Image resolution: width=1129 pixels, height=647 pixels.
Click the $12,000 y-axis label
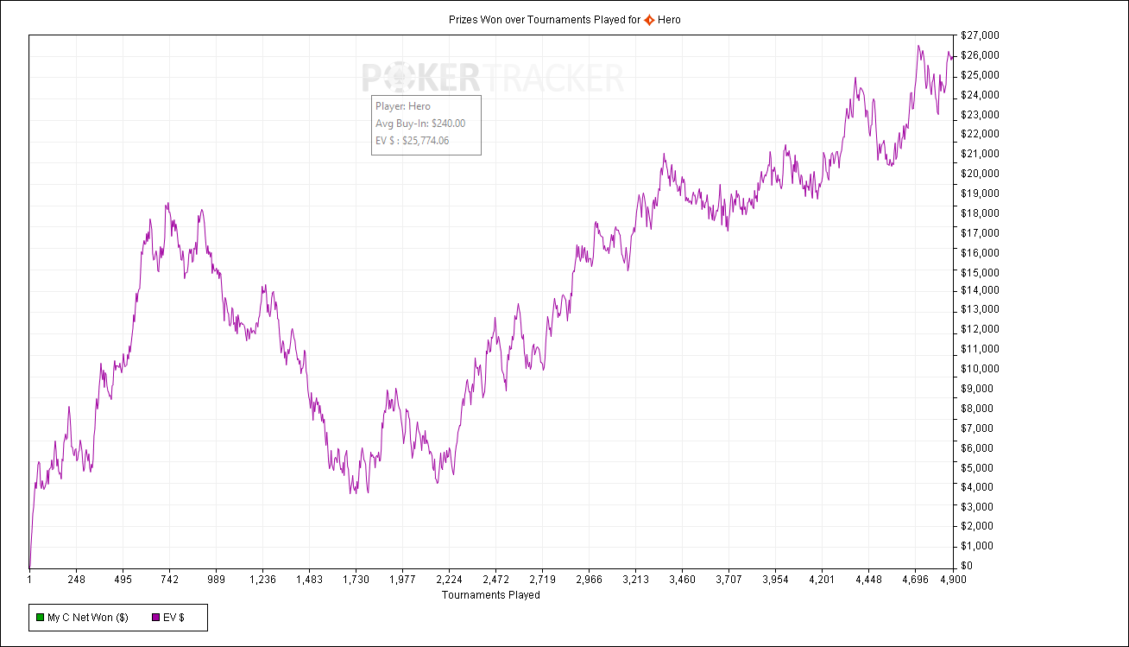click(x=980, y=329)
